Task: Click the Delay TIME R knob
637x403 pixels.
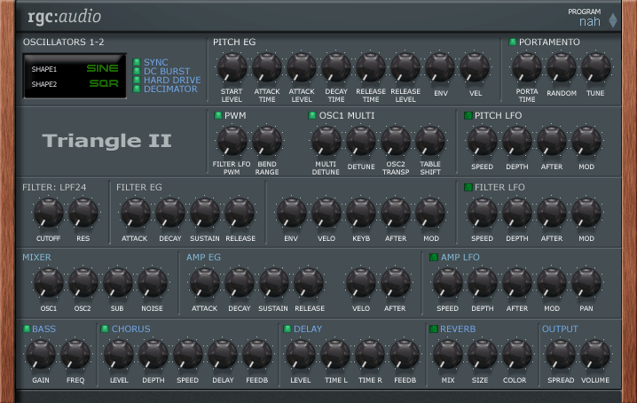Action: (x=370, y=354)
